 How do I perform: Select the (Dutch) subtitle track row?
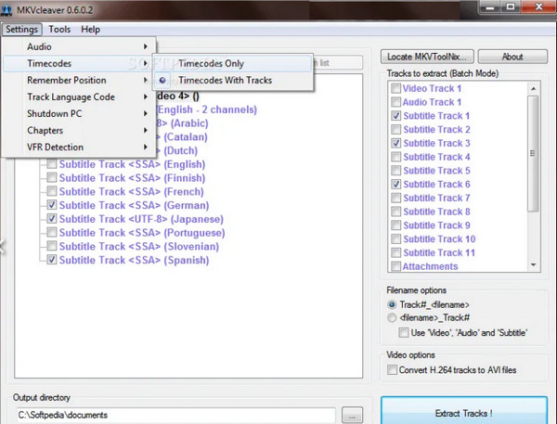click(x=177, y=150)
